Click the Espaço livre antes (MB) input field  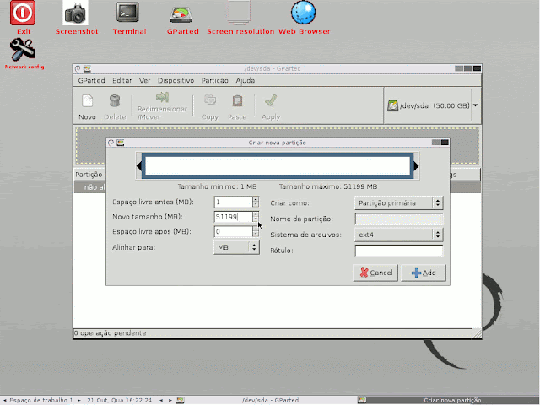point(234,202)
